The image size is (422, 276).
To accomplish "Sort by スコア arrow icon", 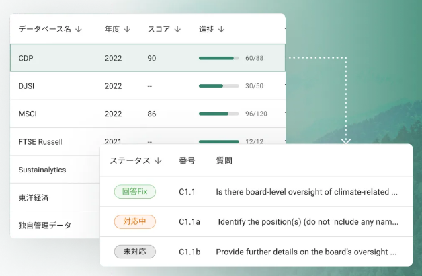I will (177, 29).
